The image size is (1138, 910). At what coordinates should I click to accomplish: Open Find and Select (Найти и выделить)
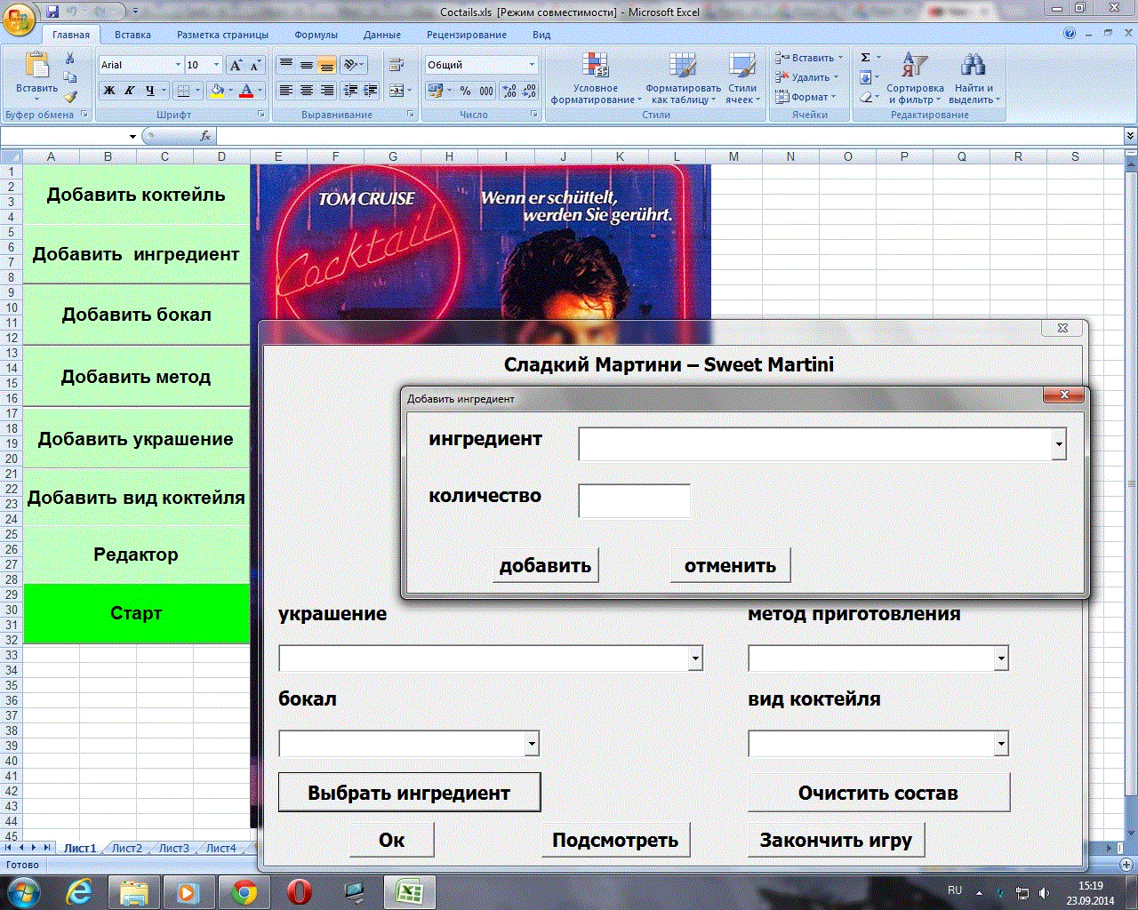pyautogui.click(x=974, y=78)
